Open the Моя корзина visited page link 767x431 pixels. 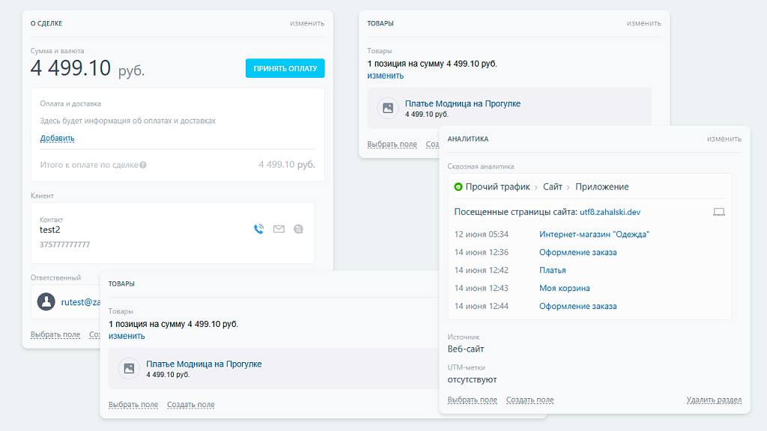pos(566,288)
